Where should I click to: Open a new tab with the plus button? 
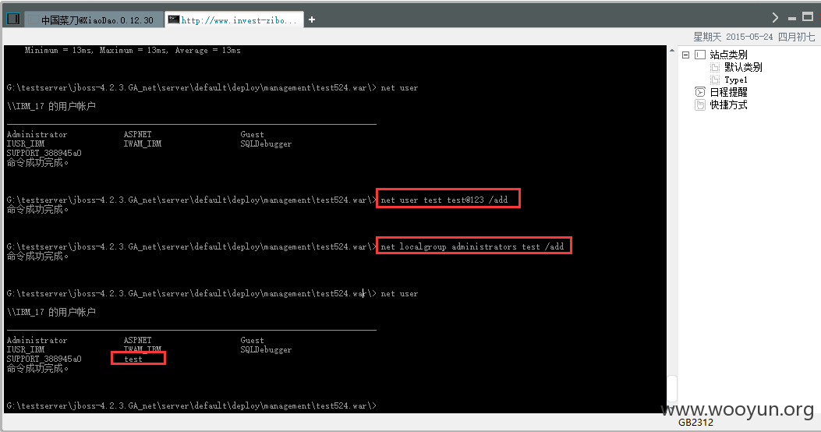[x=312, y=19]
